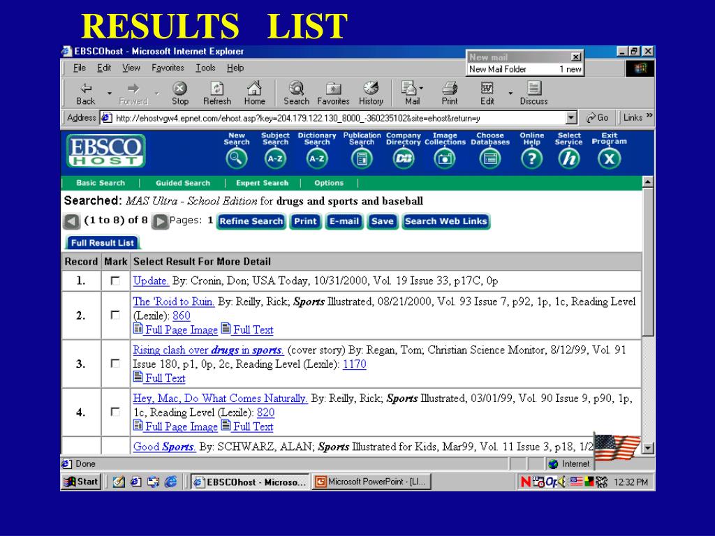
Task: Expand the Links toolbar chevron
Action: [x=649, y=115]
